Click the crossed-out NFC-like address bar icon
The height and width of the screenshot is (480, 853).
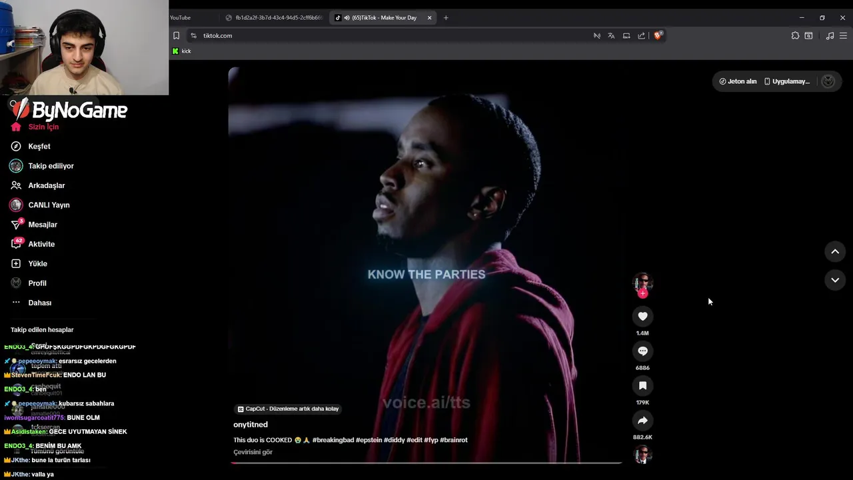pyautogui.click(x=596, y=35)
